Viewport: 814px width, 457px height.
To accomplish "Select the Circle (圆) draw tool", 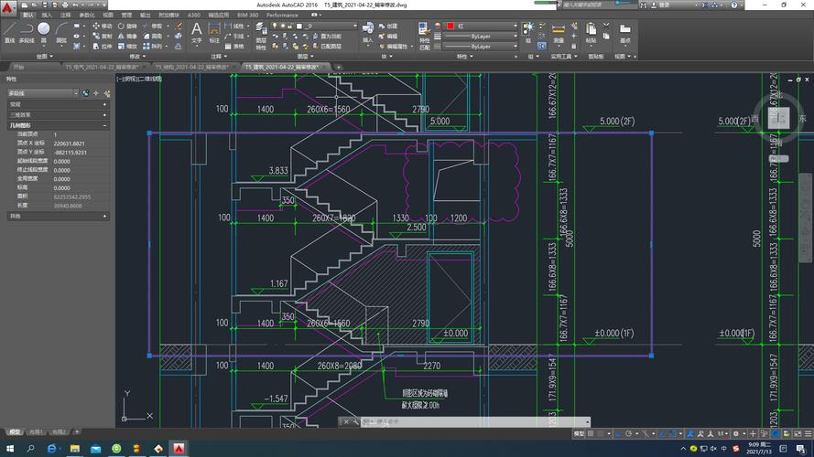I will (44, 30).
